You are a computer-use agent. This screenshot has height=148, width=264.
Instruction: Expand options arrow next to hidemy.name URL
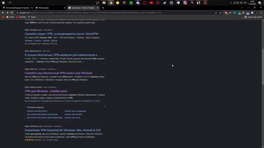tap(57, 87)
